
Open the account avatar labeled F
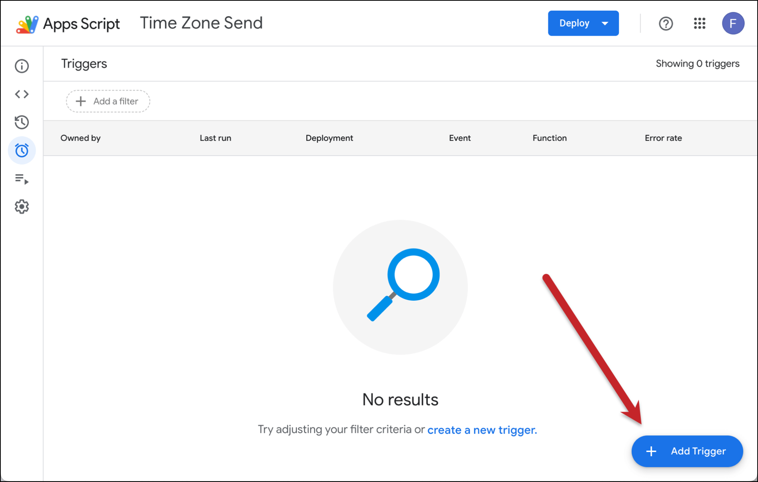pyautogui.click(x=733, y=24)
